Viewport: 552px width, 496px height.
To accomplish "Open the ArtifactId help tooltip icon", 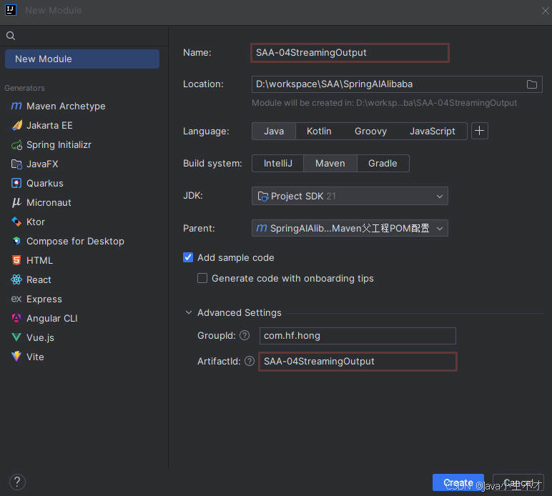I will pyautogui.click(x=250, y=361).
